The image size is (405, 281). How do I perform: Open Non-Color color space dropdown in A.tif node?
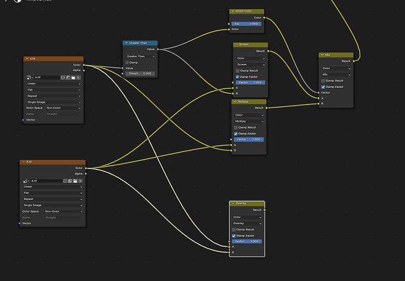point(63,211)
